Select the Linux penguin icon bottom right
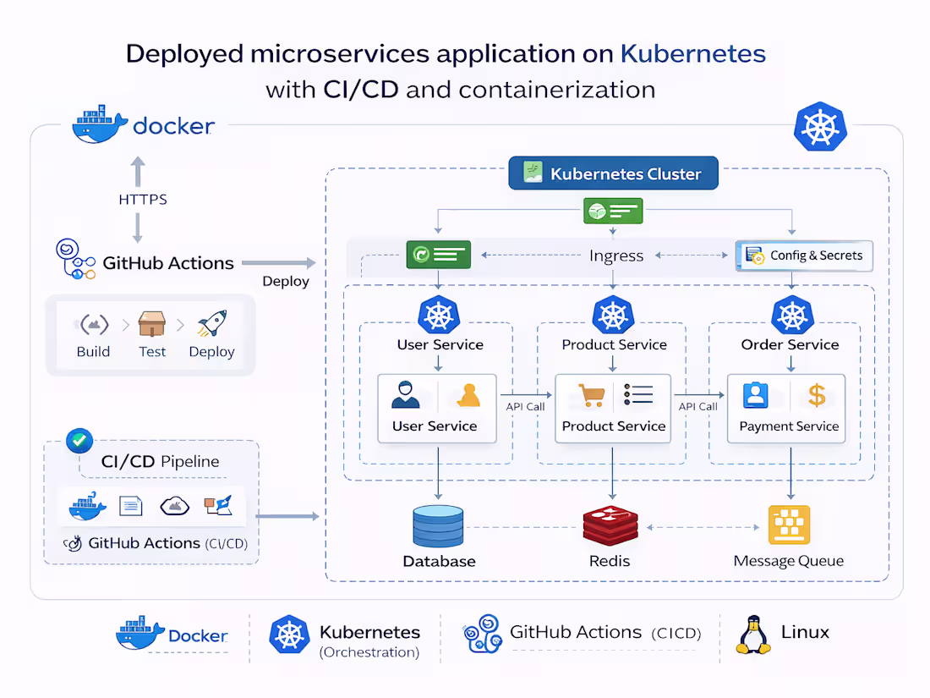 [x=751, y=632]
